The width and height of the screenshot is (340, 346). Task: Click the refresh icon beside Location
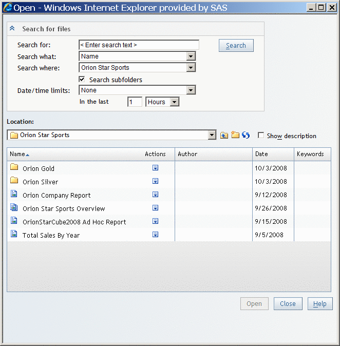coord(245,136)
